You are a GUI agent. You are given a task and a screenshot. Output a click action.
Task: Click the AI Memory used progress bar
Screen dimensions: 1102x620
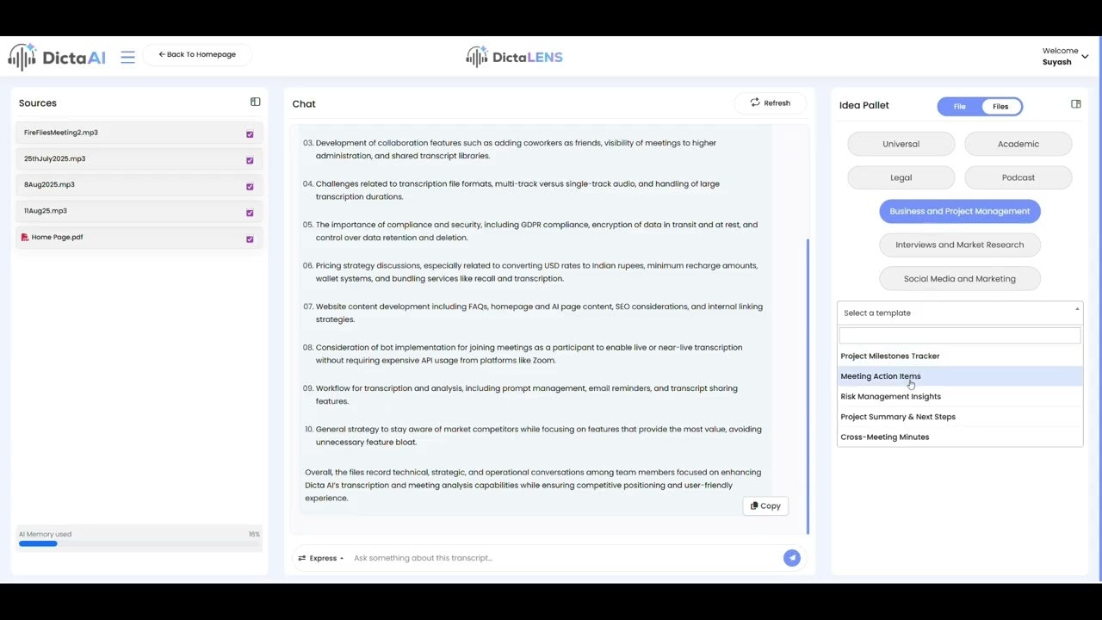pyautogui.click(x=139, y=543)
